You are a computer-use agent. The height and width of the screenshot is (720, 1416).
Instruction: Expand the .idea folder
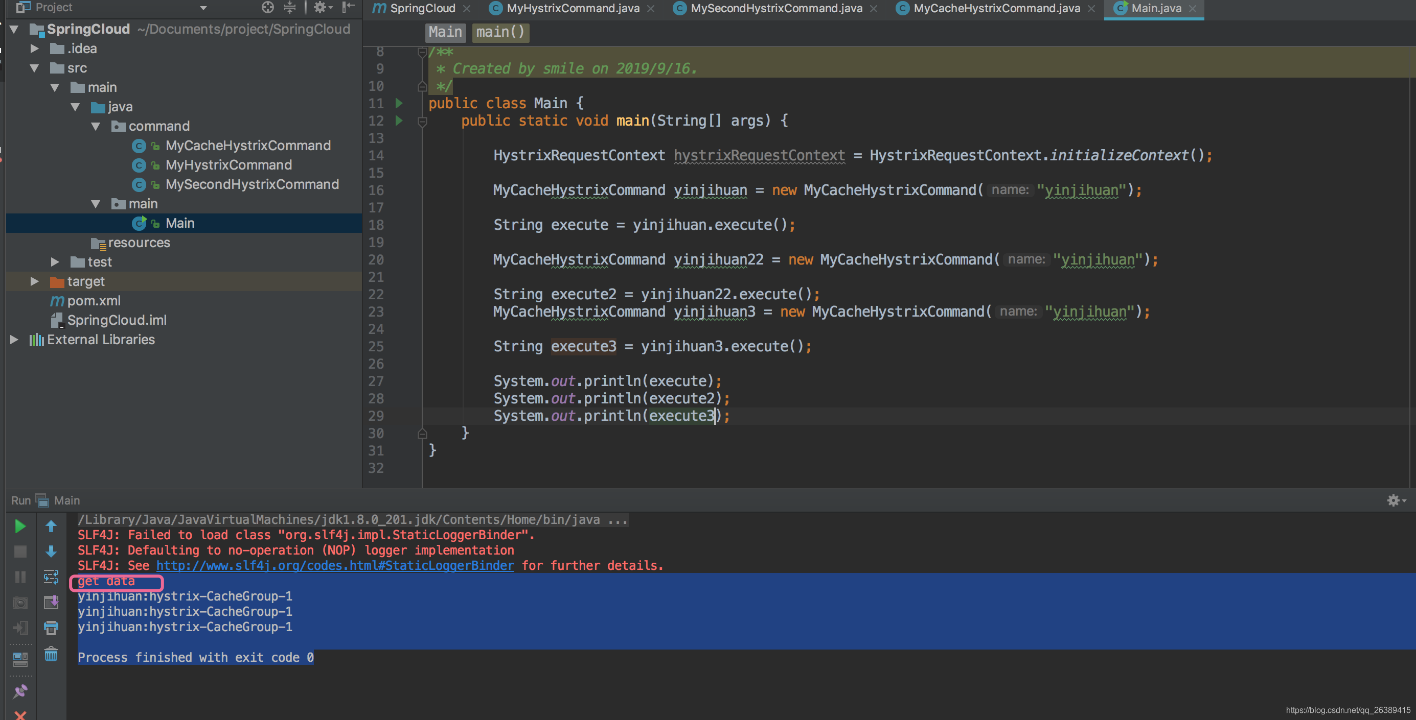(35, 49)
